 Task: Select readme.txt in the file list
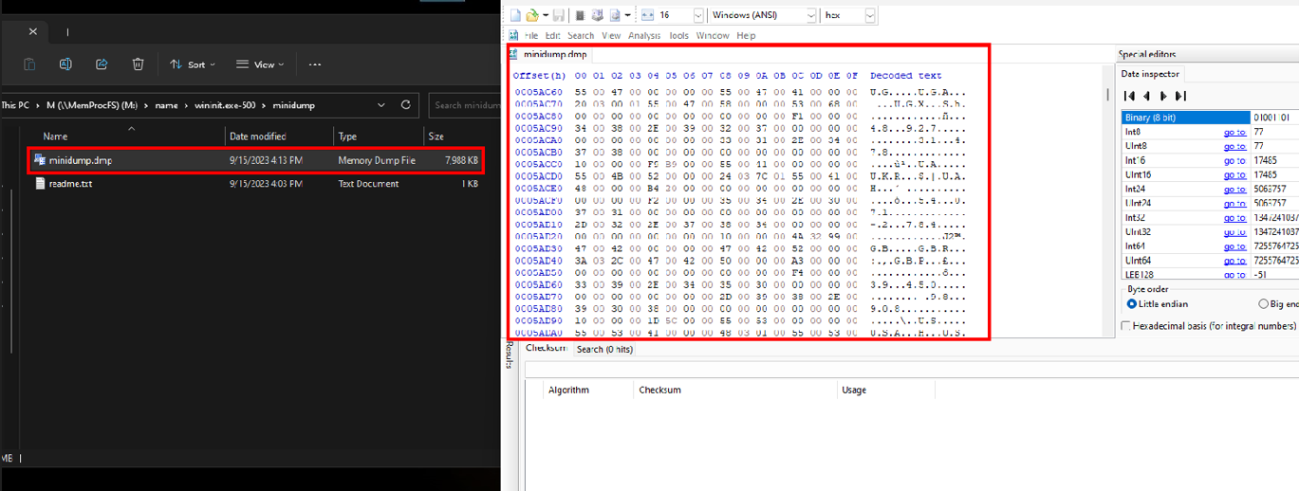70,184
